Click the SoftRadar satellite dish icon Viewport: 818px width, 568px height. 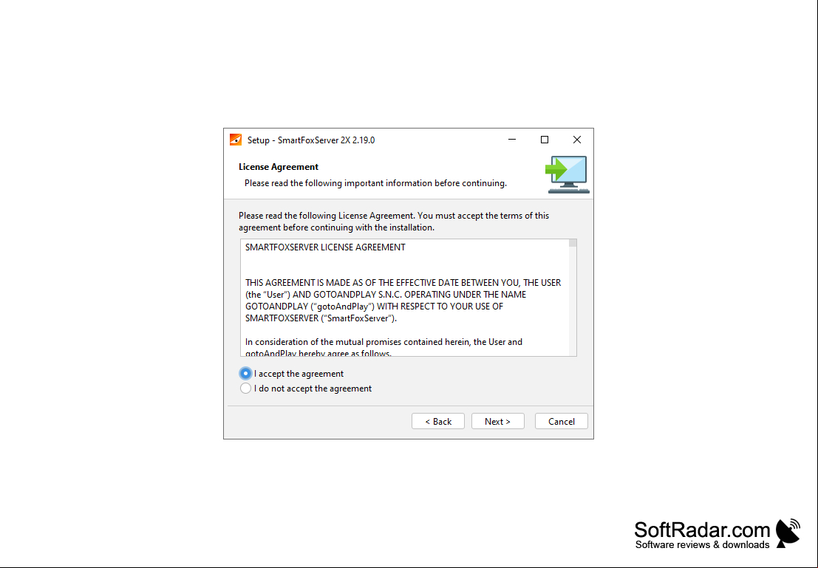coord(788,533)
